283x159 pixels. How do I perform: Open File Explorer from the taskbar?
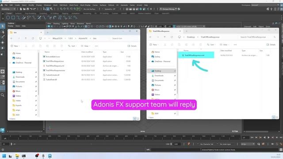point(17,156)
